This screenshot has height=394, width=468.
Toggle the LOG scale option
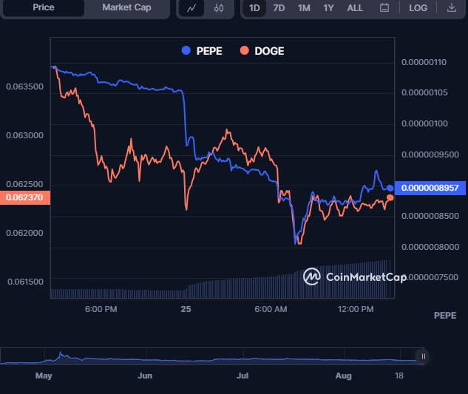click(418, 8)
